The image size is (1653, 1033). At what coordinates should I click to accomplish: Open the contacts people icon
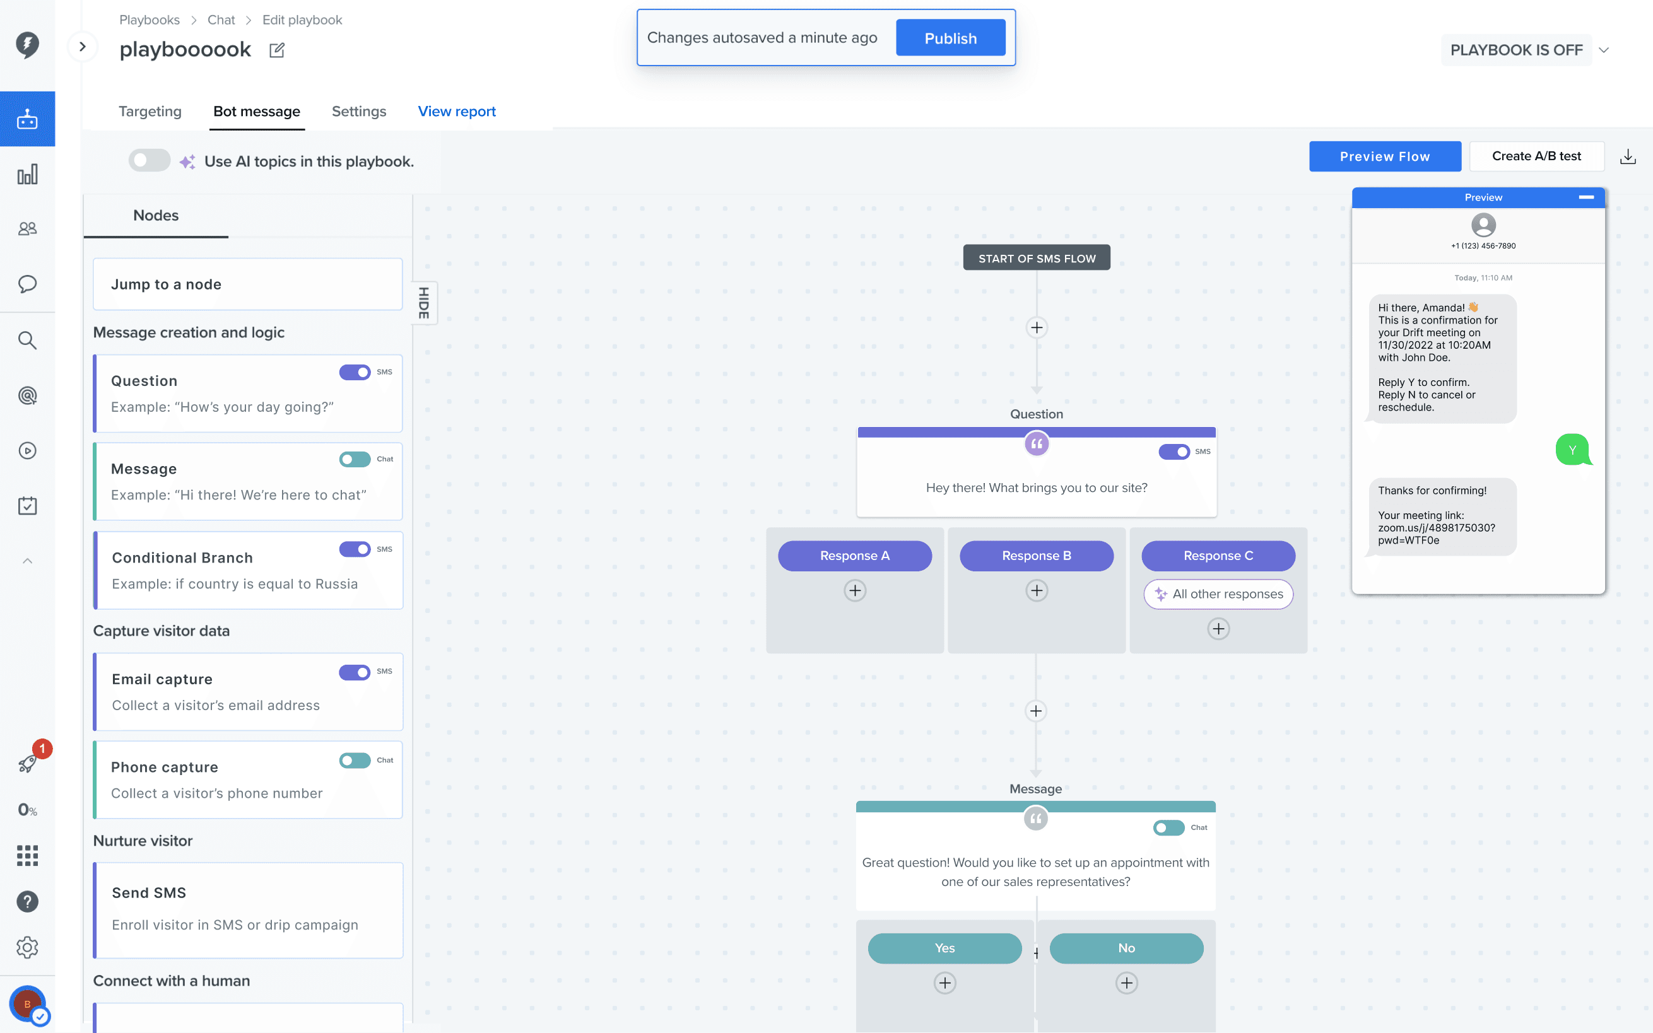tap(27, 229)
